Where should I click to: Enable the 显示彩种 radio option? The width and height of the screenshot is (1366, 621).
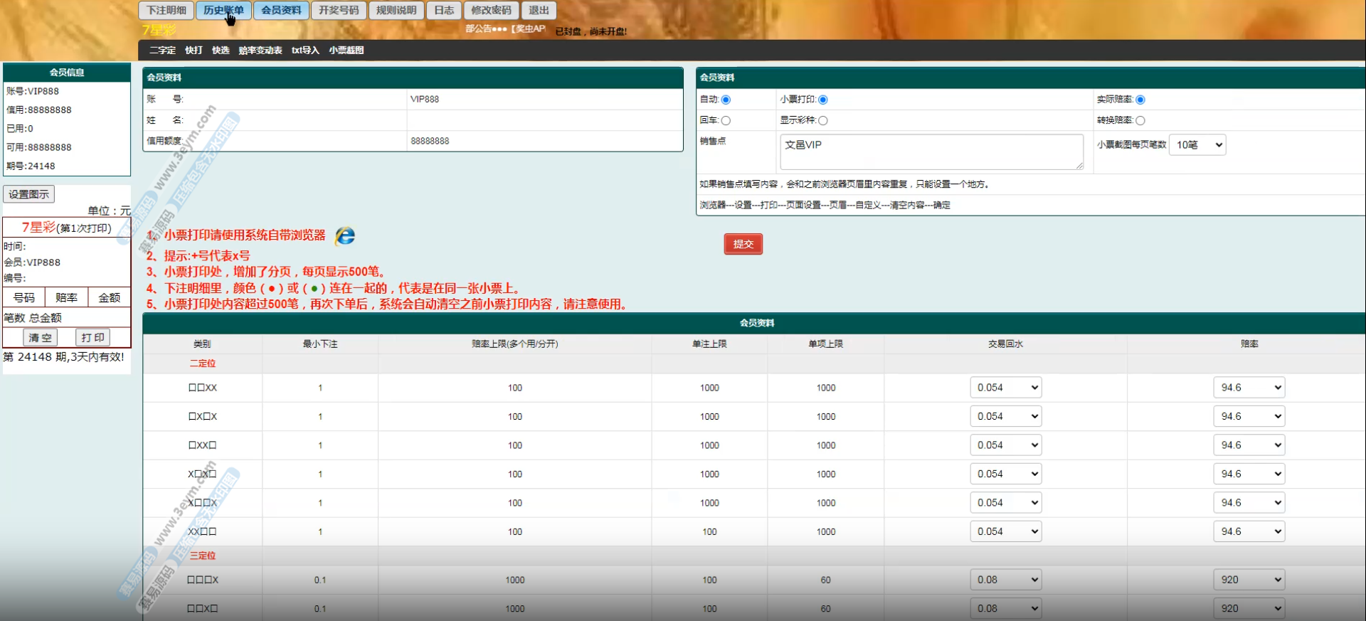[822, 121]
